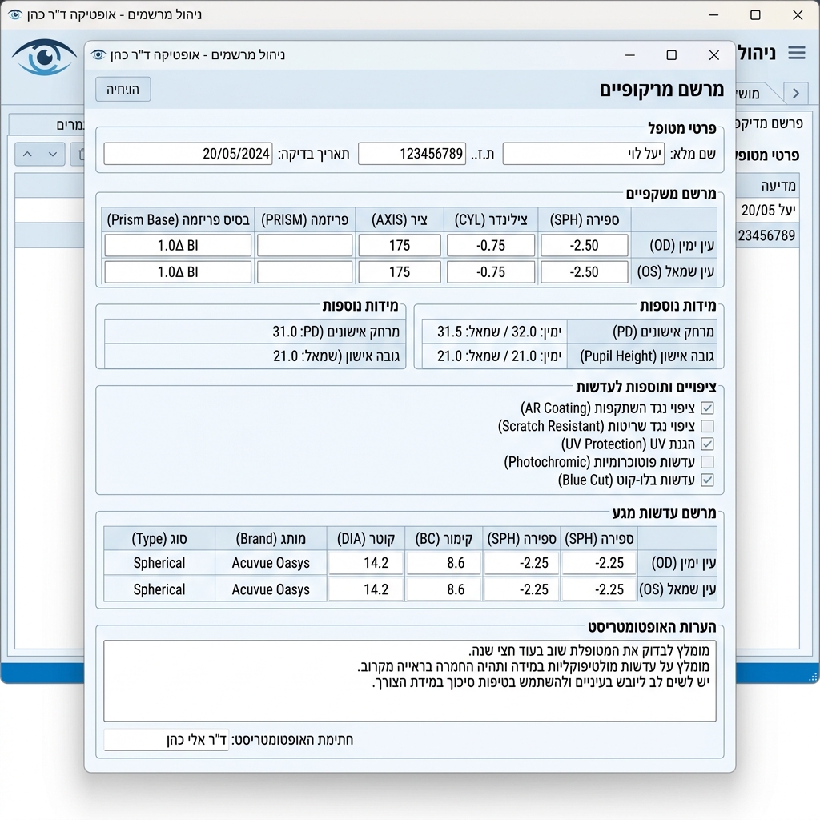Click the right eye (OD) CYL field -0.75
Screen dimensions: 820x820
coord(491,245)
